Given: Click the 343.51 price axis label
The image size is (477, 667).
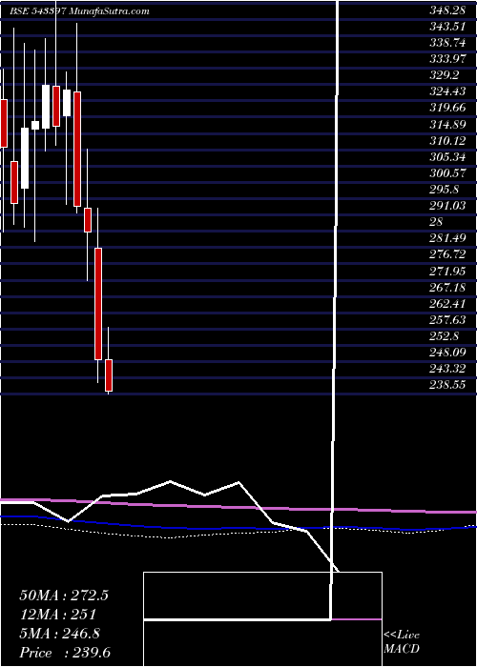Looking at the screenshot, I should [x=449, y=28].
